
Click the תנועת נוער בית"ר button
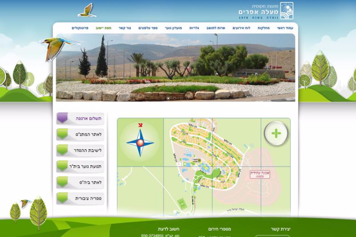81,167
